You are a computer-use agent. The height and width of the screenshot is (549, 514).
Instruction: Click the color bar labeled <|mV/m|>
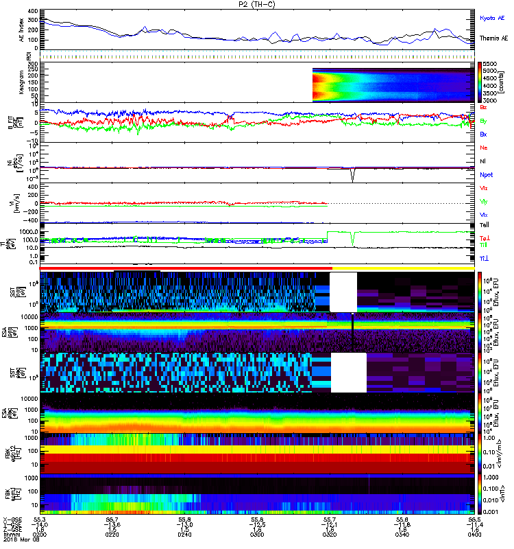click(480, 453)
